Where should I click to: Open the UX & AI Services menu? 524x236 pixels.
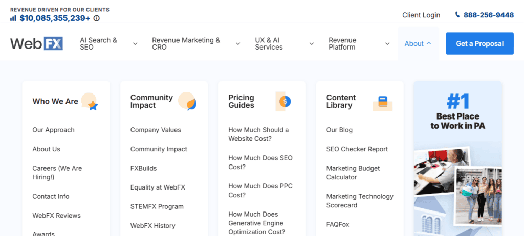[269, 44]
